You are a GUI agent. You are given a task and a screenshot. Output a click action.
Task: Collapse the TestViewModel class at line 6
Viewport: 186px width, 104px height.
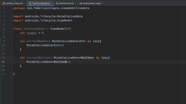point(12,29)
